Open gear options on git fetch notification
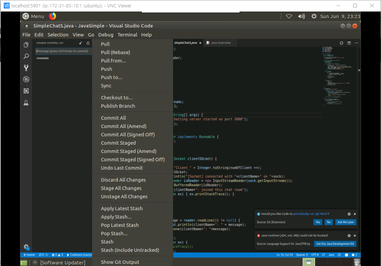 (349, 214)
